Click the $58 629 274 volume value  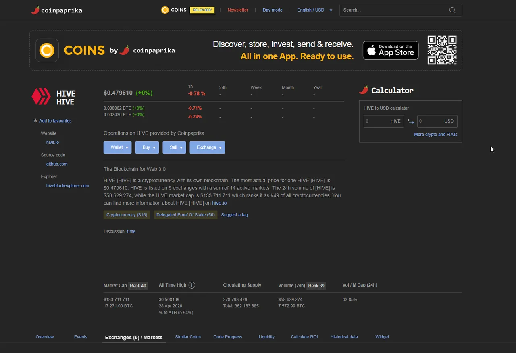coord(290,299)
